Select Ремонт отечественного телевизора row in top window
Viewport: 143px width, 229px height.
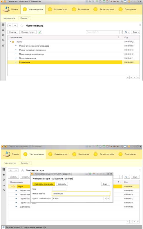click(x=73, y=46)
